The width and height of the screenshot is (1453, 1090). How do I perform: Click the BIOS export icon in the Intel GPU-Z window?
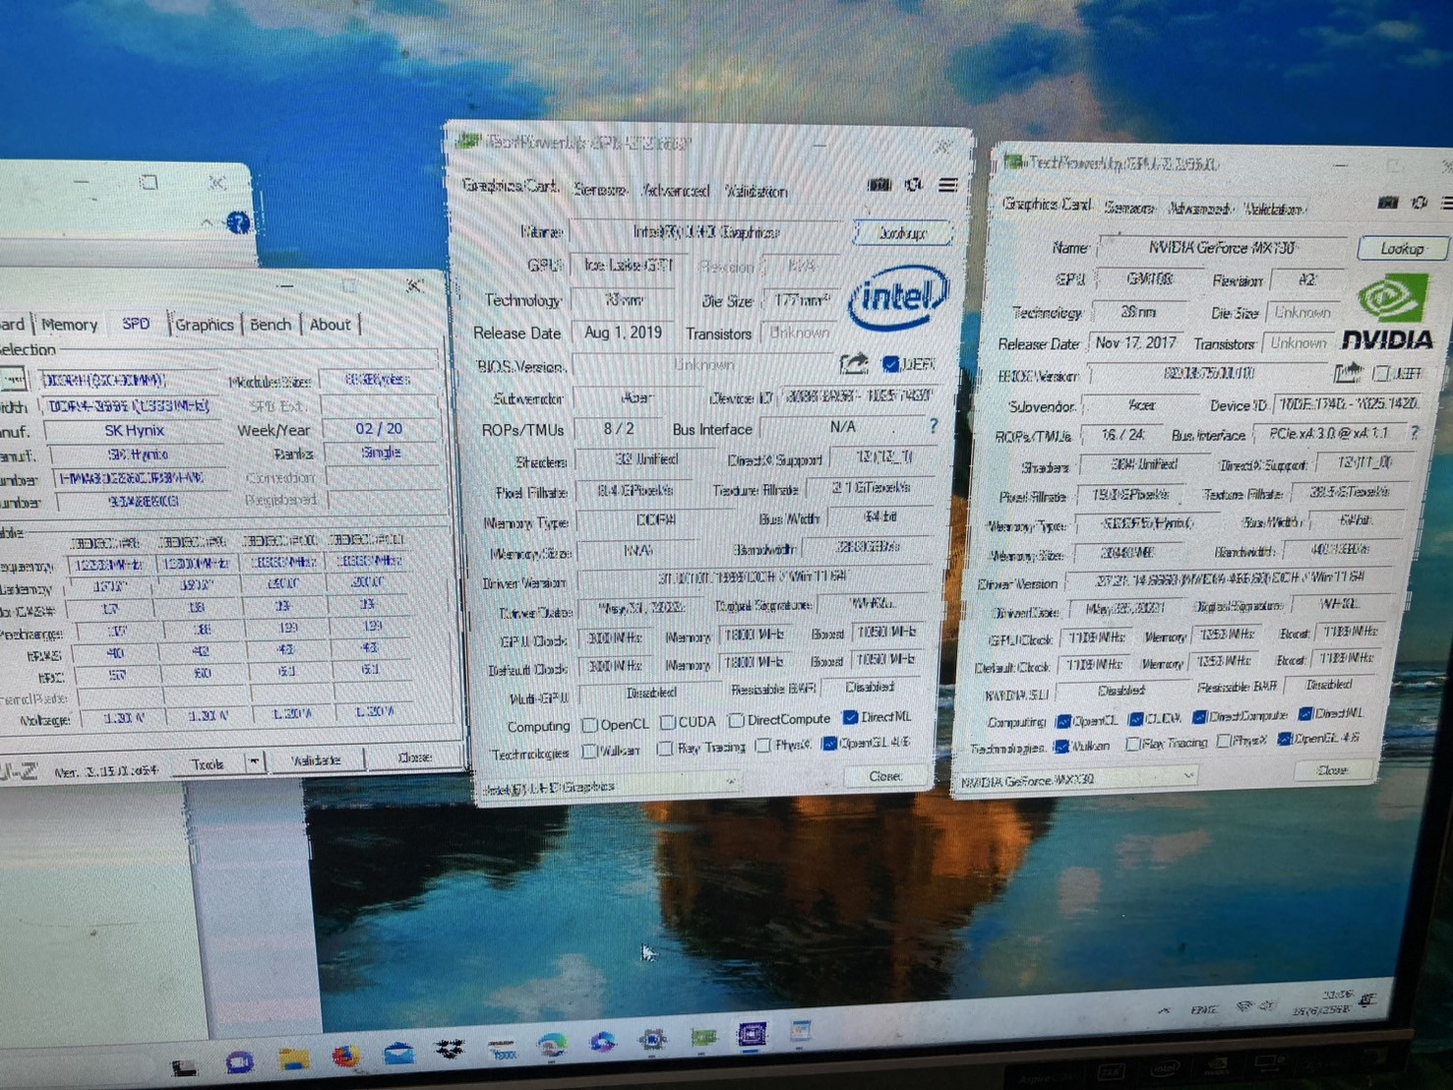coord(854,364)
